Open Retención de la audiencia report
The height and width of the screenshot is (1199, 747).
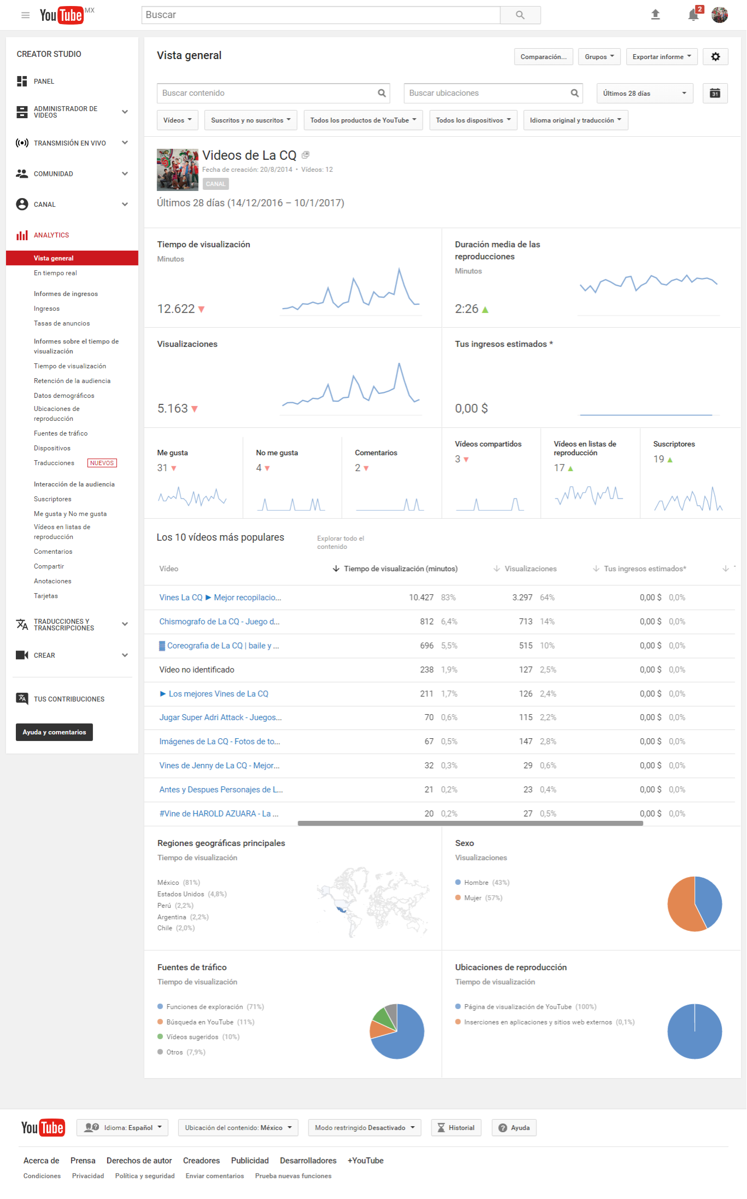[x=72, y=381]
